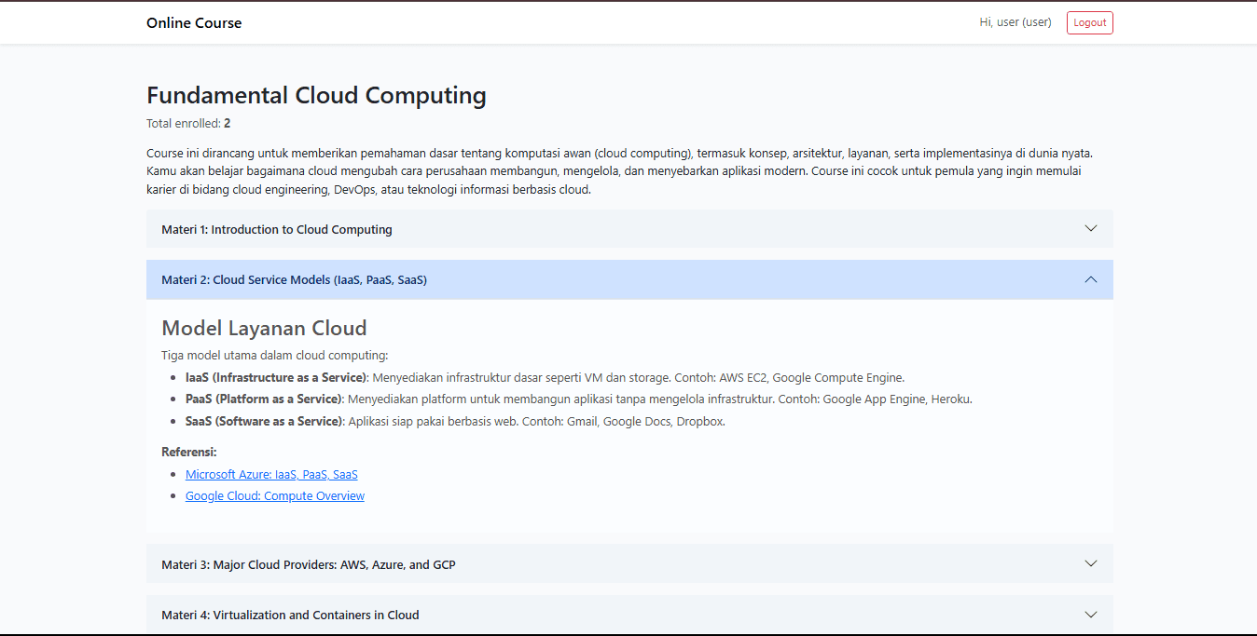Open Materi 1: Introduction to Cloud Computing
Image resolution: width=1257 pixels, height=636 pixels.
click(x=277, y=230)
